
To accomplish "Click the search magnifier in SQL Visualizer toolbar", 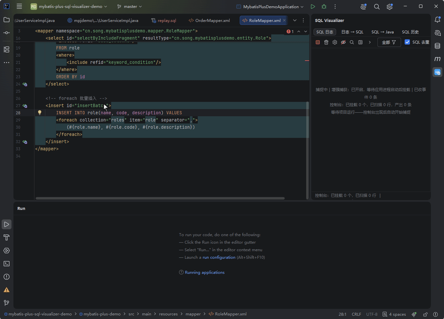I will [x=352, y=42].
